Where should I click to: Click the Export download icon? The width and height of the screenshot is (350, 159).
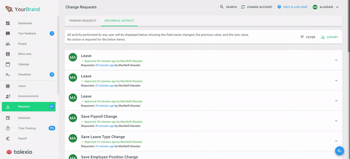323,37
